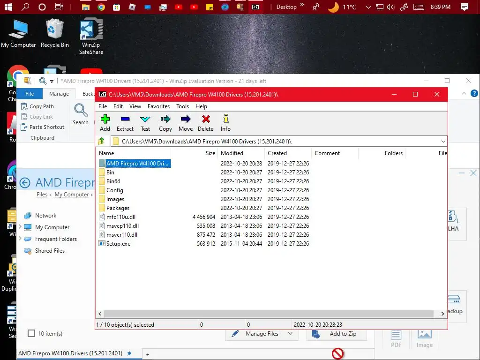
Task: Open the Help menu in 7-Zip
Action: (x=201, y=106)
